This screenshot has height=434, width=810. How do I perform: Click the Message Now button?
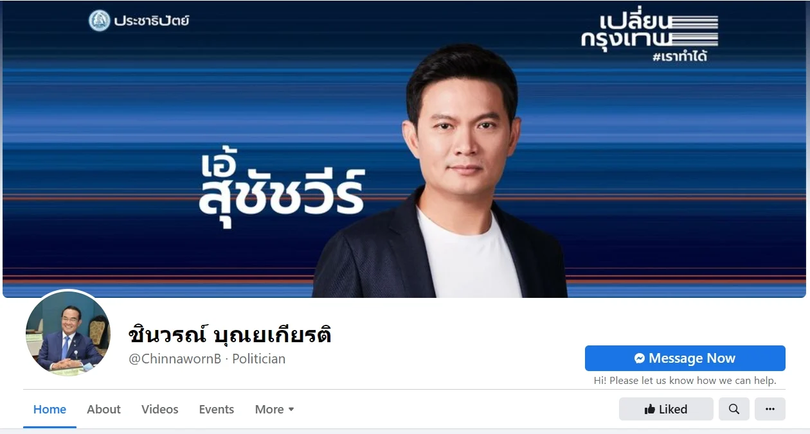[685, 358]
